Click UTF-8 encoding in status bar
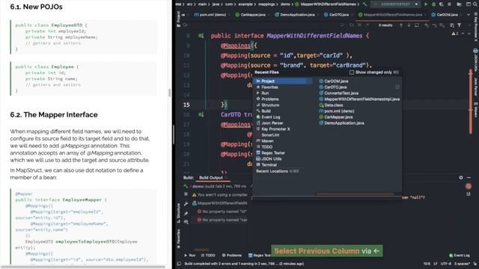 click(446, 264)
